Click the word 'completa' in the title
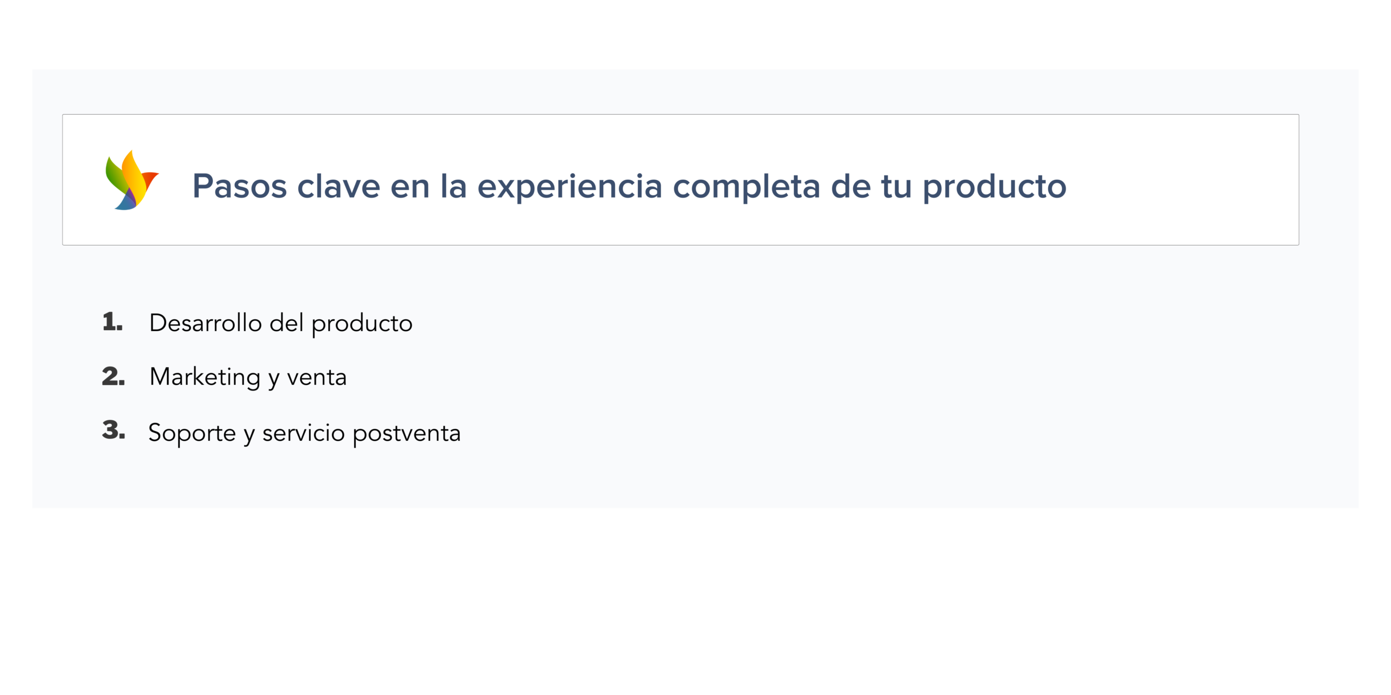The image size is (1391, 695). [746, 186]
